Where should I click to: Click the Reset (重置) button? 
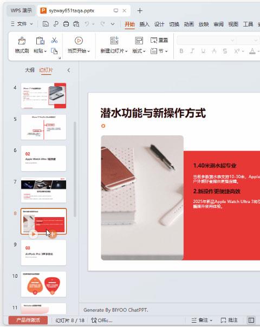pos(159,40)
